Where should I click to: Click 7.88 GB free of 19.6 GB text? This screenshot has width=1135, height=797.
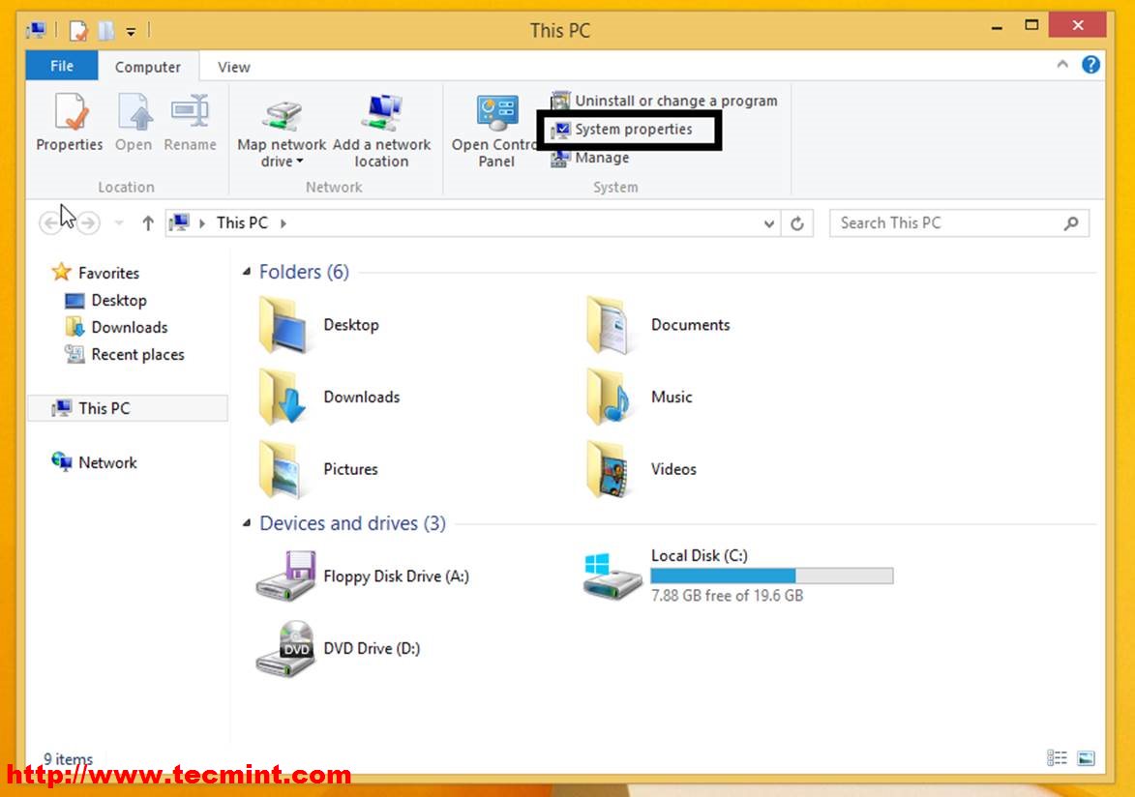coord(727,596)
